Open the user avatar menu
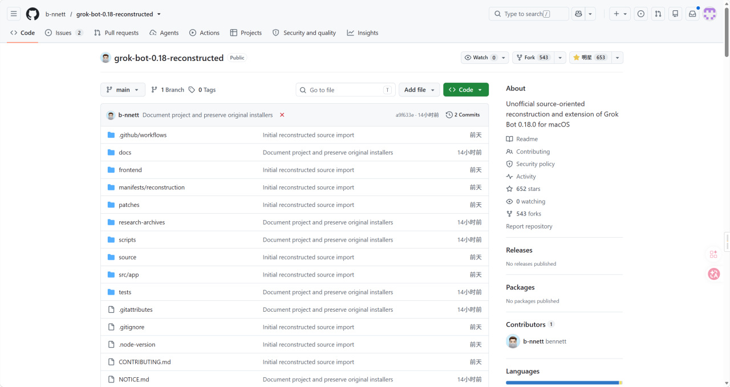 coord(709,14)
